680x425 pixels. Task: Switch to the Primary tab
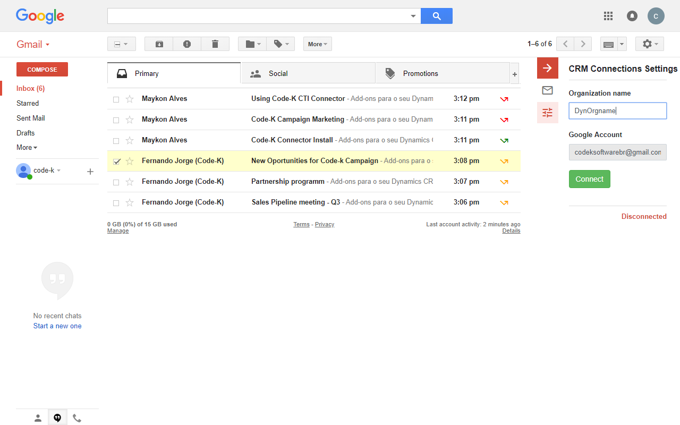[174, 73]
